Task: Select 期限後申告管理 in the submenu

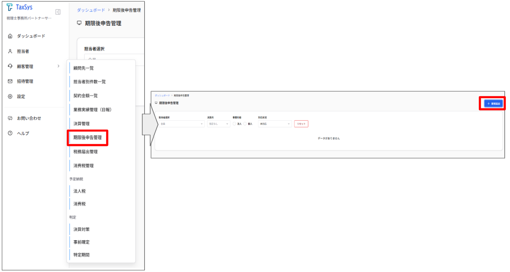Action: click(x=88, y=138)
